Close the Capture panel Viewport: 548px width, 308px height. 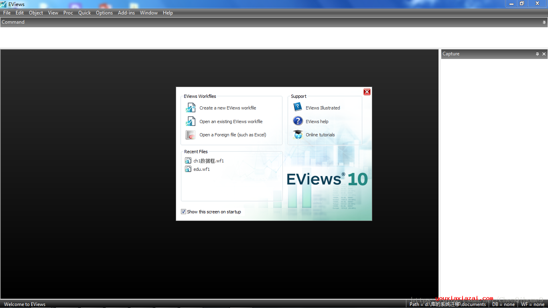[544, 54]
